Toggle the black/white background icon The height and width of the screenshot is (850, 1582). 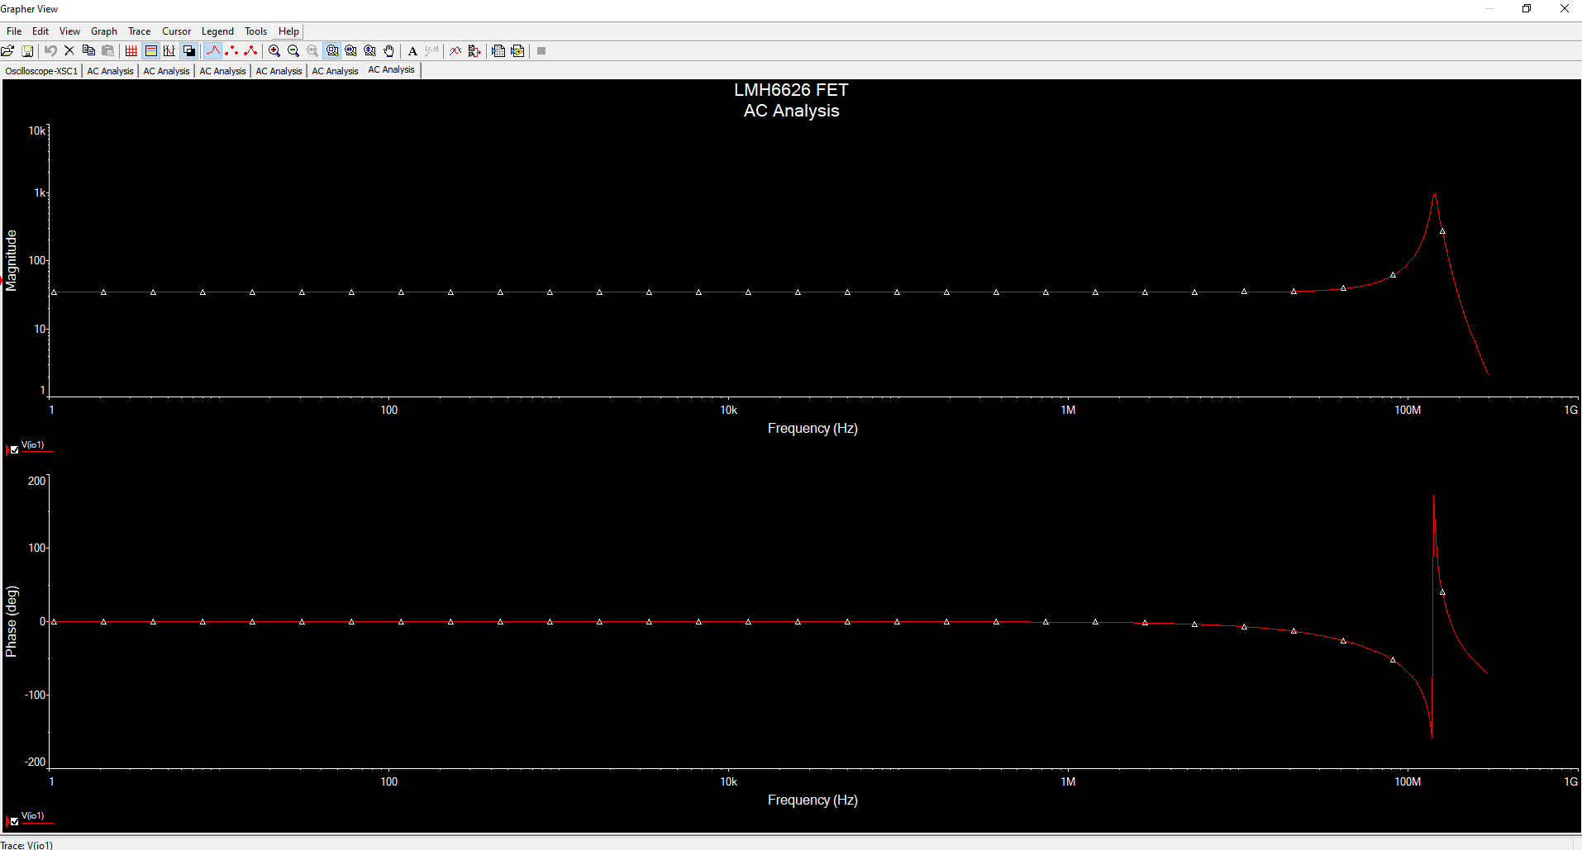188,51
